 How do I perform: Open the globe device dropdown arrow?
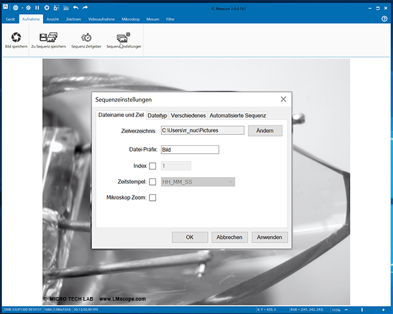21,8
